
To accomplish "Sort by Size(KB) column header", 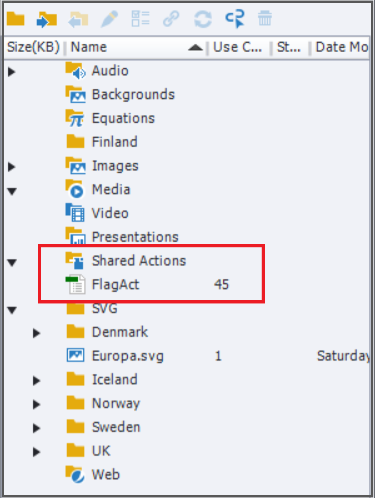I will [33, 47].
